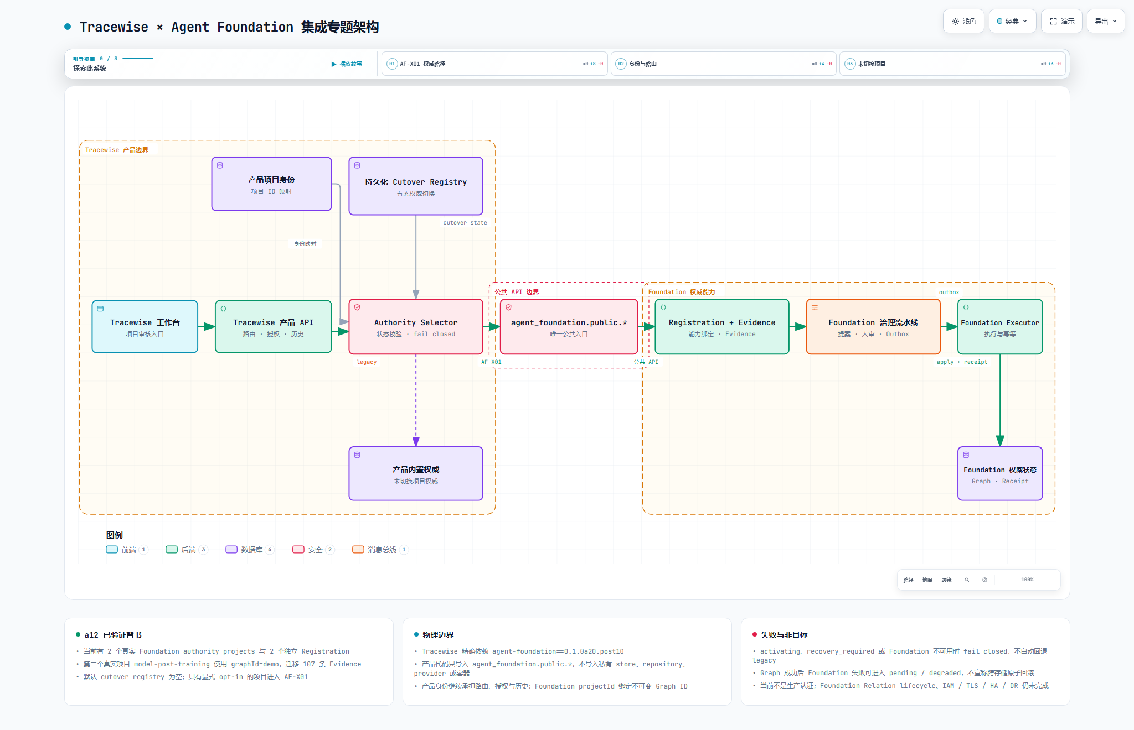Click the Authority Selector node title
Viewport: 1134px width, 730px height.
[x=416, y=322]
